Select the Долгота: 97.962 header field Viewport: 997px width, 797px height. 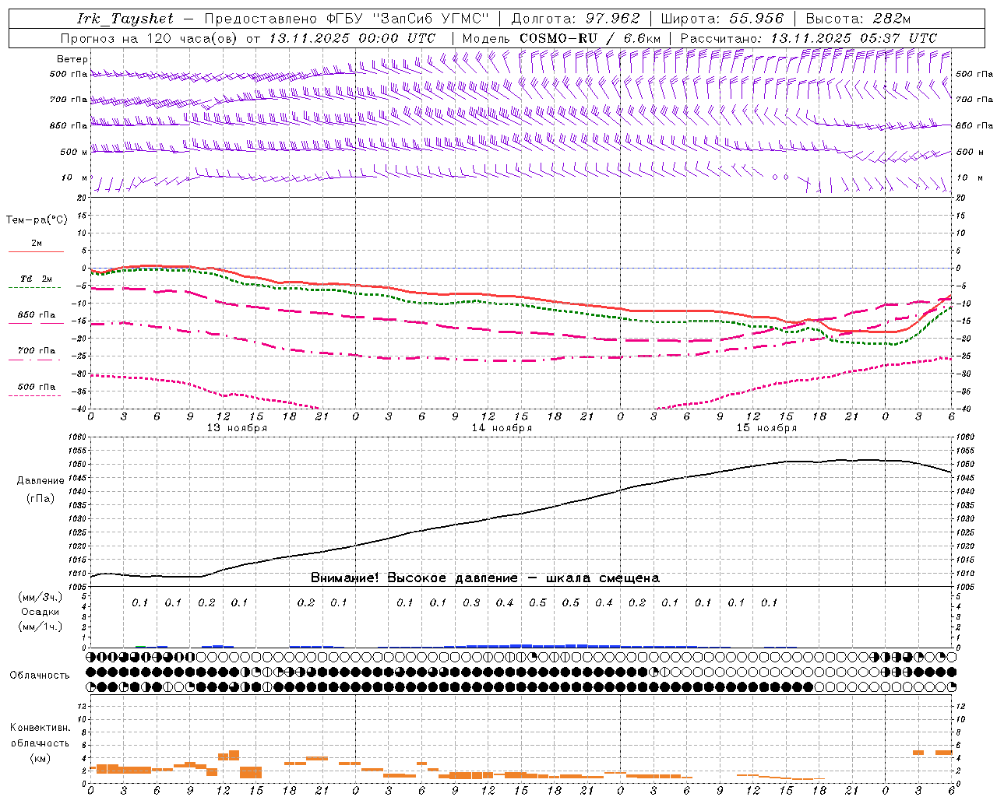coord(575,19)
